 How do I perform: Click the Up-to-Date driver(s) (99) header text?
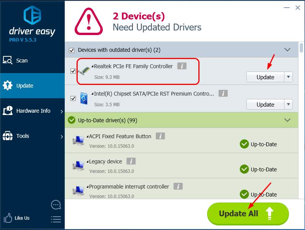[x=107, y=120]
